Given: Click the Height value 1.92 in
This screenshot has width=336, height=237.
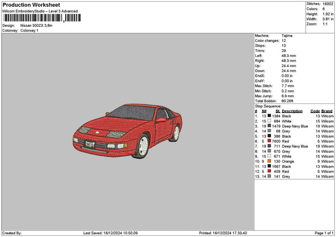Looking at the screenshot, I should click(328, 14).
